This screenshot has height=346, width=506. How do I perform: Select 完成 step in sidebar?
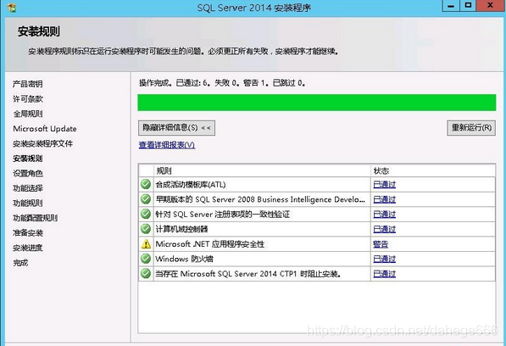click(x=20, y=262)
